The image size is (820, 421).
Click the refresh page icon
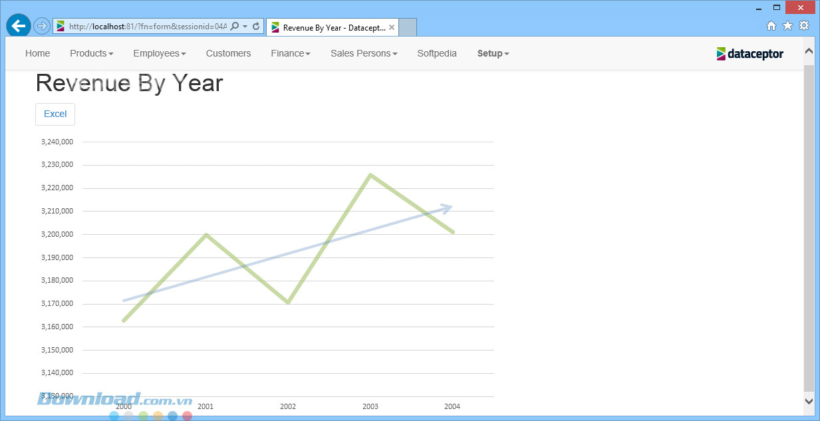(x=256, y=27)
